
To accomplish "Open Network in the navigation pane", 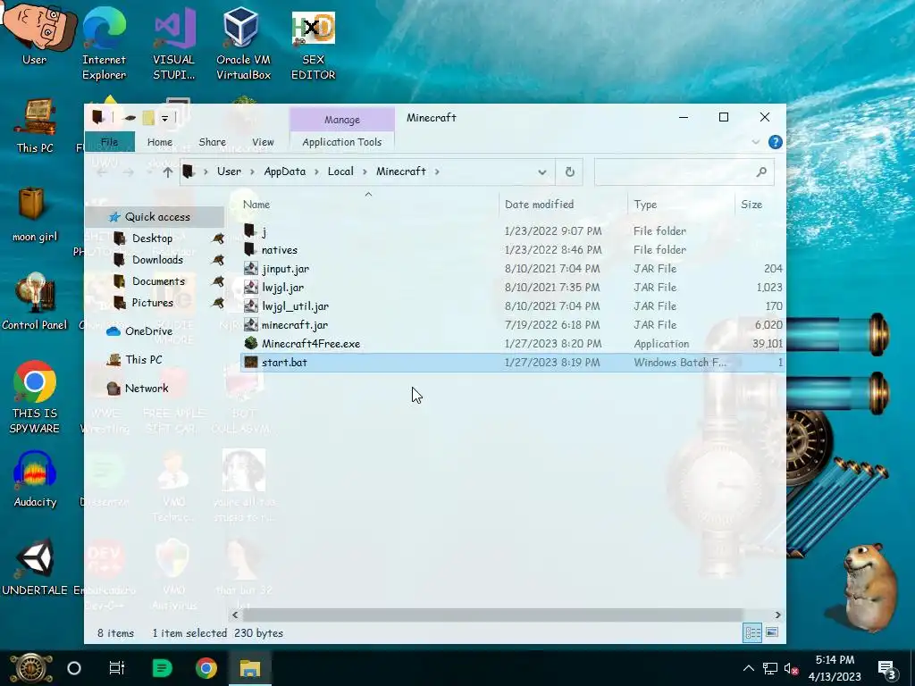I will click(146, 388).
